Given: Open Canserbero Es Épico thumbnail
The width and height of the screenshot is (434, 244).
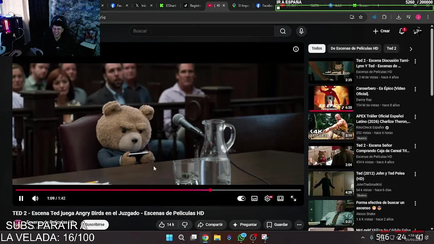Looking at the screenshot, I should coord(331,98).
